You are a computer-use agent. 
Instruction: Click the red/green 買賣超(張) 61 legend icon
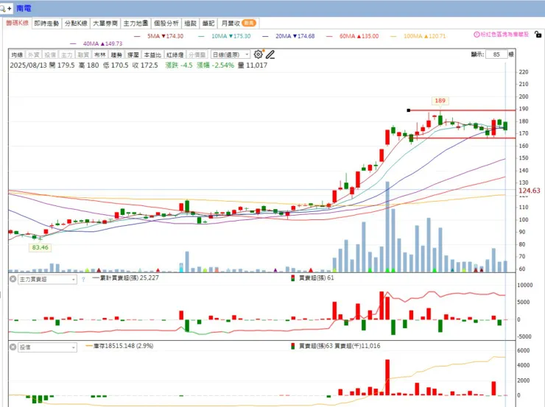point(293,277)
